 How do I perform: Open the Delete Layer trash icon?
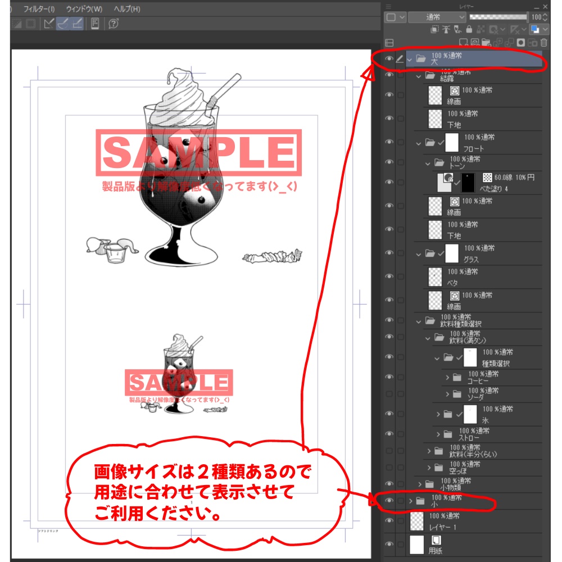[x=545, y=42]
